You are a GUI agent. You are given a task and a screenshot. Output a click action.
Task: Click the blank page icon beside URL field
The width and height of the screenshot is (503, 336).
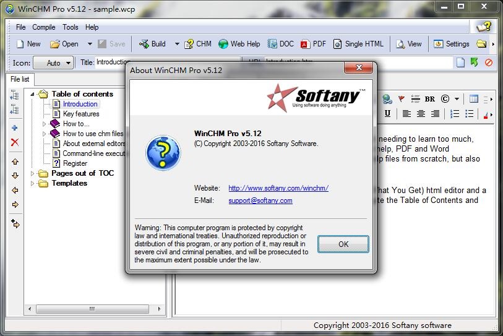click(x=460, y=62)
